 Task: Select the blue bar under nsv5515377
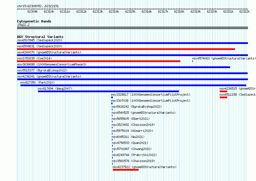pyautogui.click(x=132, y=73)
